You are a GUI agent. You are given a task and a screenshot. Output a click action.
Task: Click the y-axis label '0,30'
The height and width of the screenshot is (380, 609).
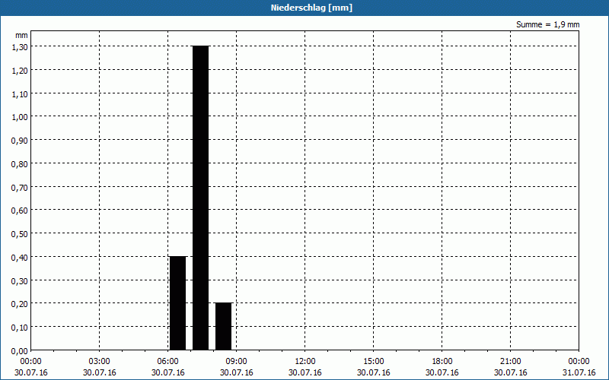[20, 280]
